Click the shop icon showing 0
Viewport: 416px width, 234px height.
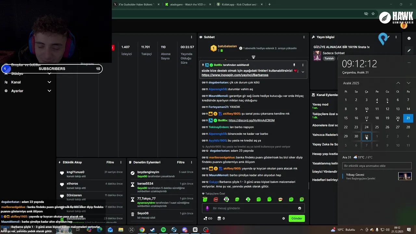221,218
